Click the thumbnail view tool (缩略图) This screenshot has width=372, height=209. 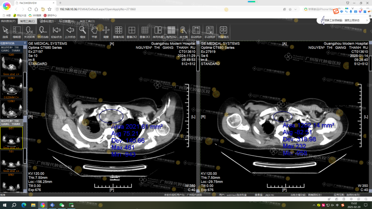(17, 31)
